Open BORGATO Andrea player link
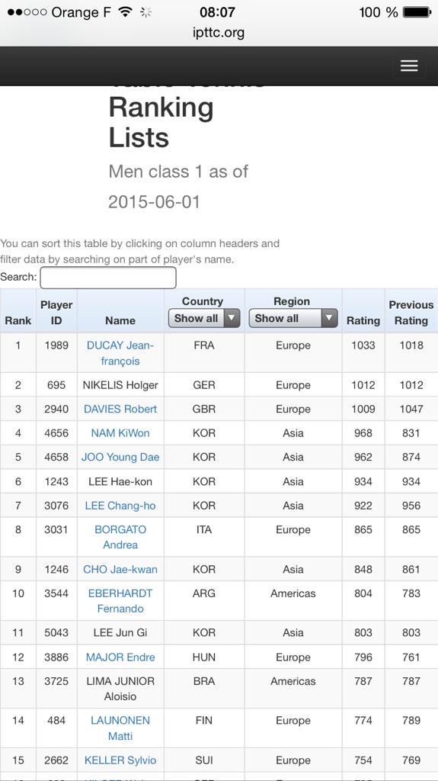Screen dimensions: 438x781 [120, 537]
